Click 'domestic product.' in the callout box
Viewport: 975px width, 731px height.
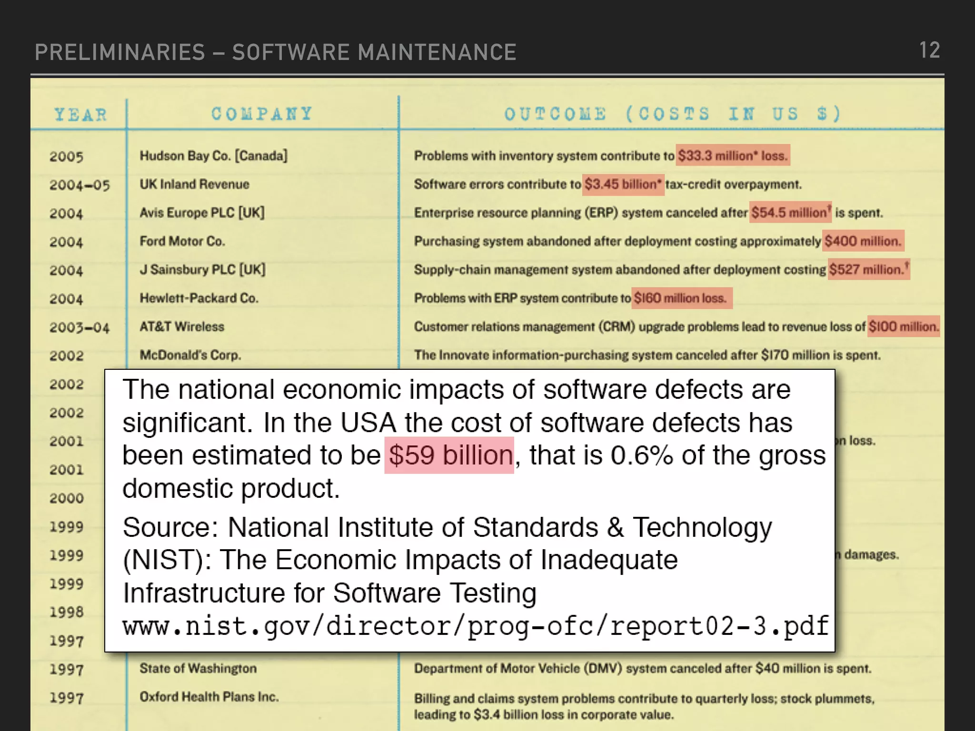231,488
